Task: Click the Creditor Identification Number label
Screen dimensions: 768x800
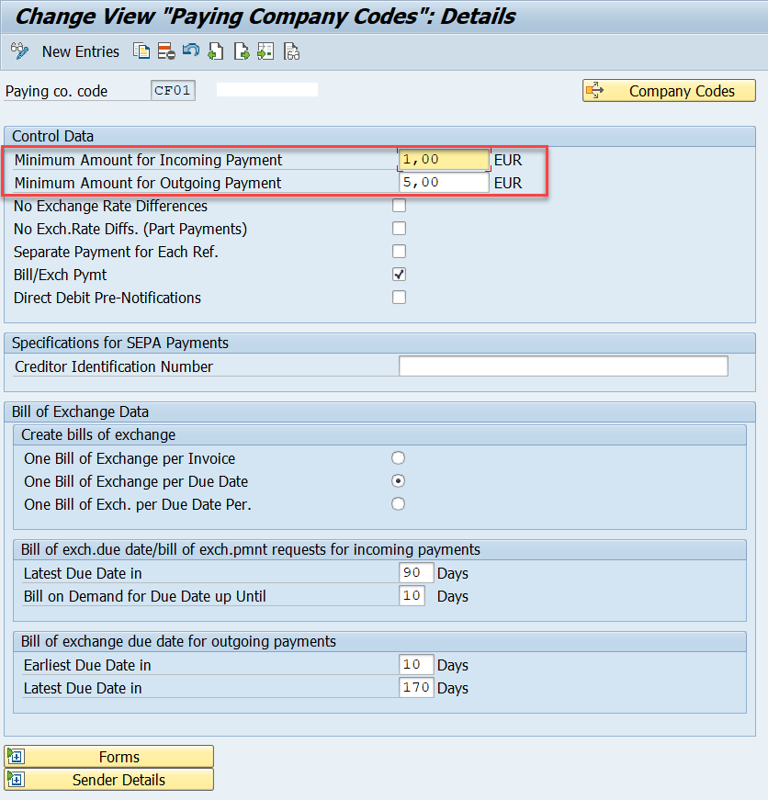Action: point(114,366)
